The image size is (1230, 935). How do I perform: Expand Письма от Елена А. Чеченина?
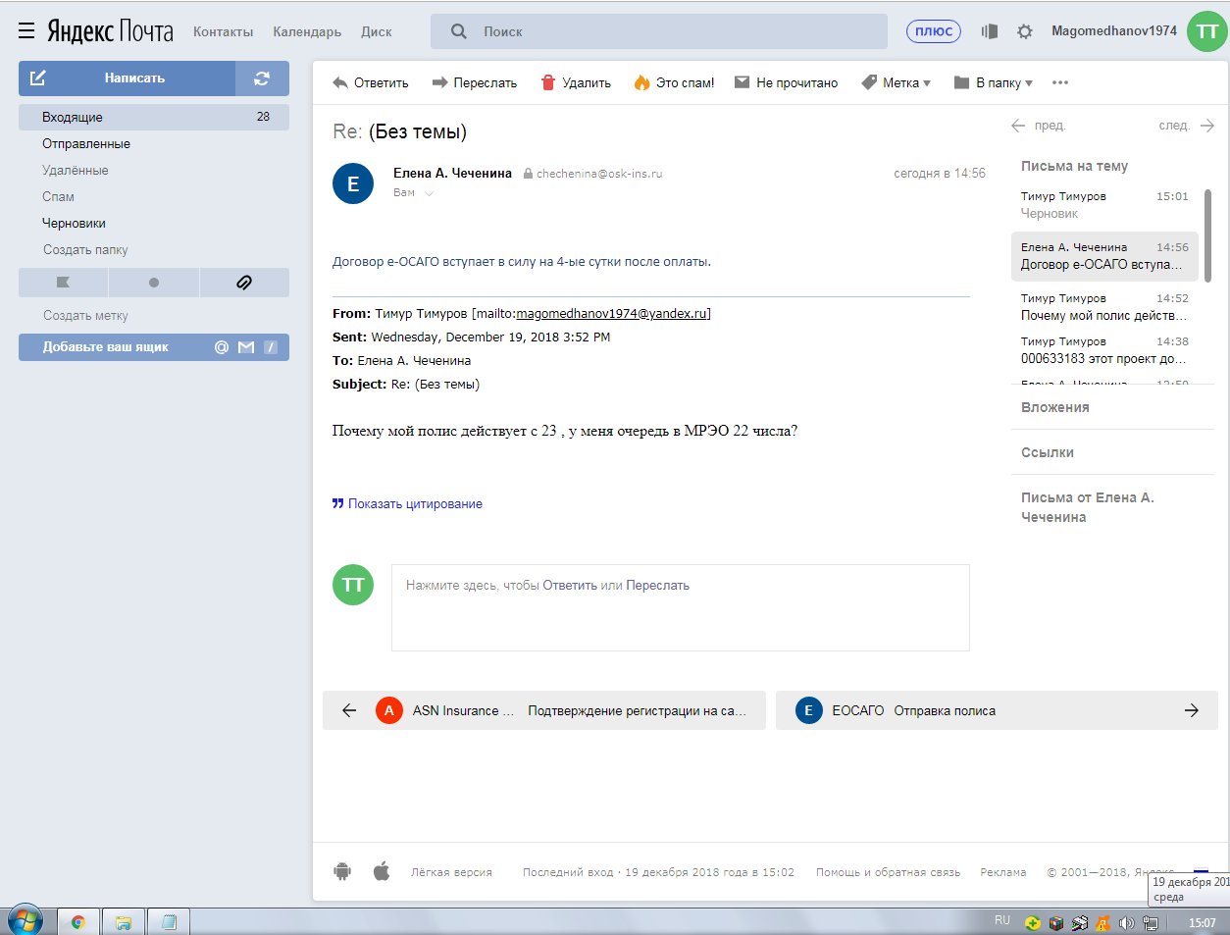coord(1087,507)
